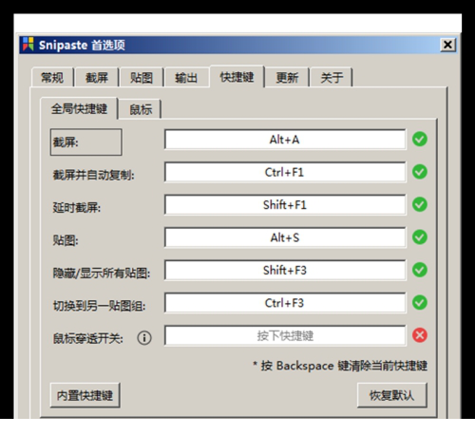The image size is (475, 435).
Task: Click the green check icon beside Shift+F1
Action: tap(420, 204)
